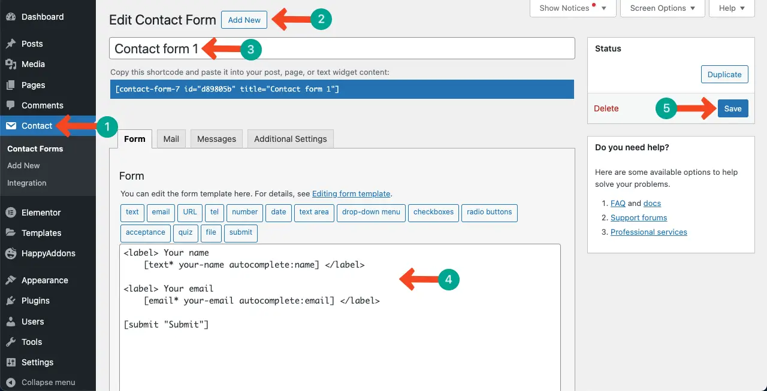Open Integration submenu item
This screenshot has height=391, width=767.
point(26,183)
